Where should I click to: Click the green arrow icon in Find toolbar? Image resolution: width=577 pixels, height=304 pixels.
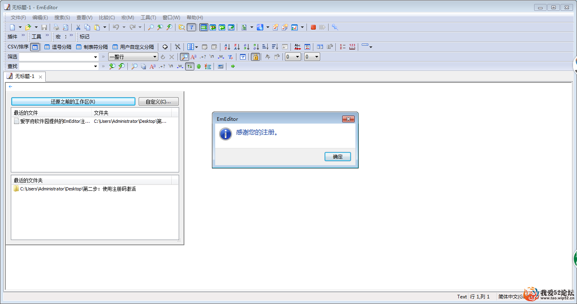point(233,66)
